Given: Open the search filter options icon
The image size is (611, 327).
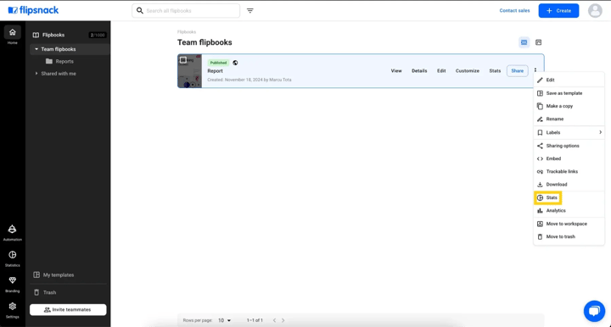Looking at the screenshot, I should [x=250, y=10].
